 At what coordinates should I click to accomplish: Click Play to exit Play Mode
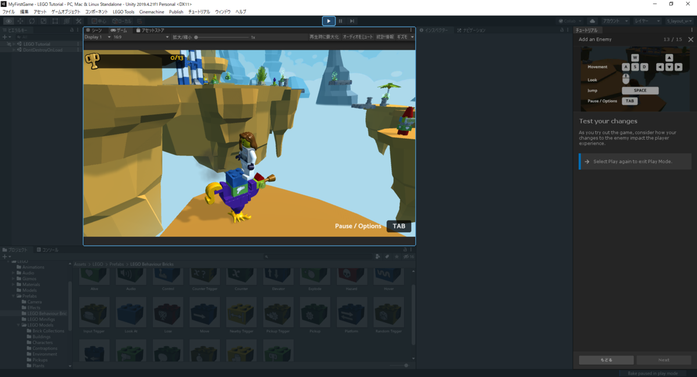point(328,21)
